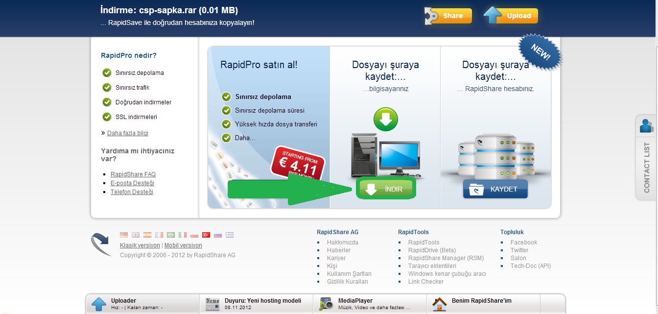Click the 'RapidPro satın al!' heading
This screenshot has height=314, width=658.
(259, 65)
